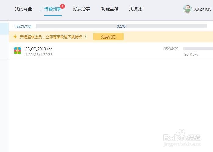Open the 好友分享 tab
213x152 pixels.
81,9
